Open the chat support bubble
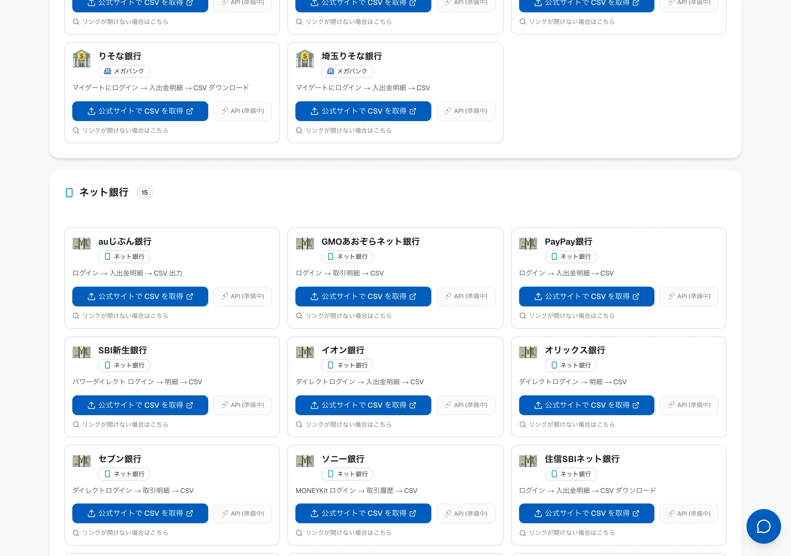This screenshot has height=556, width=791. pyautogui.click(x=764, y=526)
